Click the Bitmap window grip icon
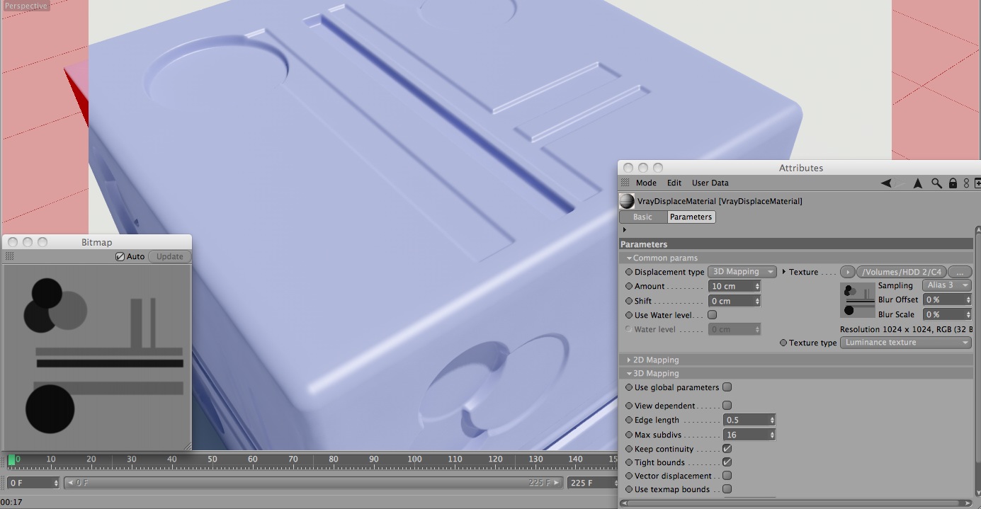The width and height of the screenshot is (981, 509). click(10, 256)
